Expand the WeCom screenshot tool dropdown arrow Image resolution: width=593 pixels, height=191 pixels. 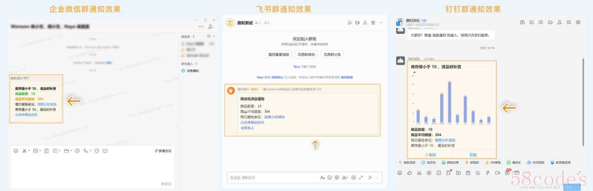click(29, 151)
